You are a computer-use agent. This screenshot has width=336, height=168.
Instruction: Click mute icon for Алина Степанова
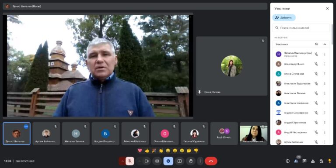click(316, 74)
